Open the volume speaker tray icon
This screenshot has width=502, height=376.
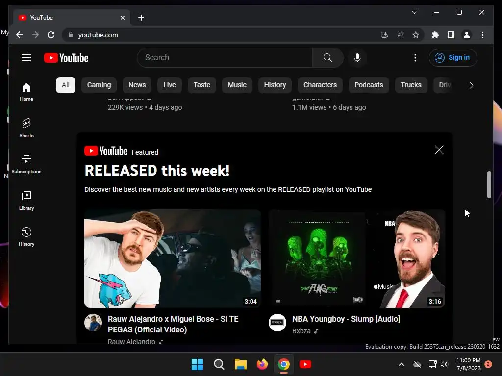click(444, 364)
